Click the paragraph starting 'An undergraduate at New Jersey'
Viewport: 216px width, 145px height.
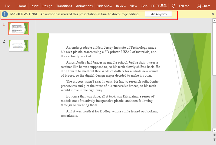109,52
